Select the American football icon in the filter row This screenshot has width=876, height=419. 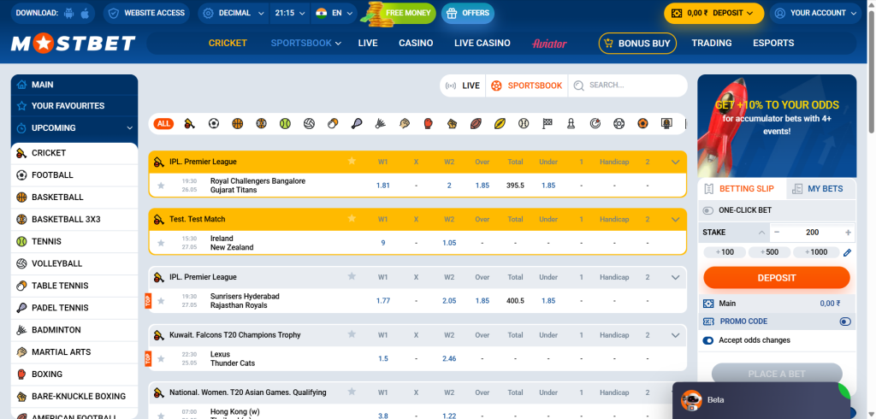(x=476, y=123)
